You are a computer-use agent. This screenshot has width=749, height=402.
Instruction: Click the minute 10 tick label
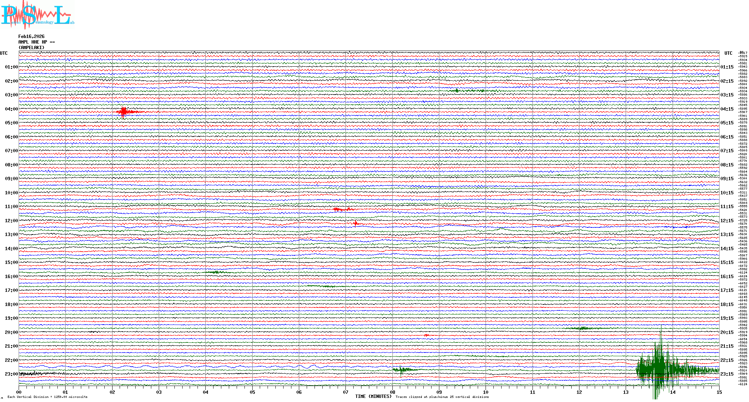click(486, 392)
